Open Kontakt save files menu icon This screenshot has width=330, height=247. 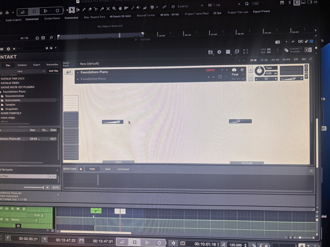point(210,52)
